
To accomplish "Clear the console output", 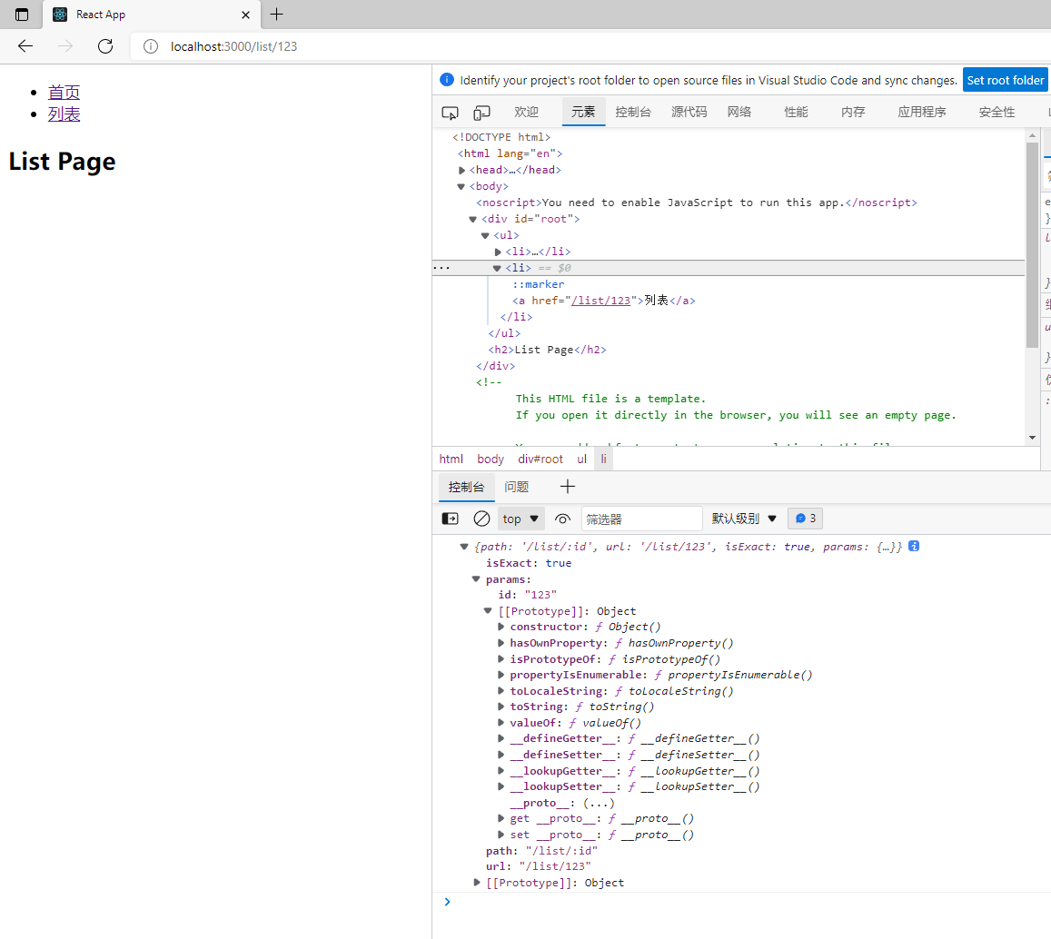I will [481, 519].
